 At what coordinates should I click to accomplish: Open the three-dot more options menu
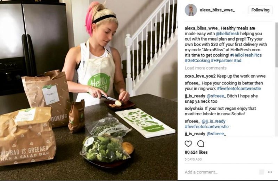pyautogui.click(x=270, y=172)
